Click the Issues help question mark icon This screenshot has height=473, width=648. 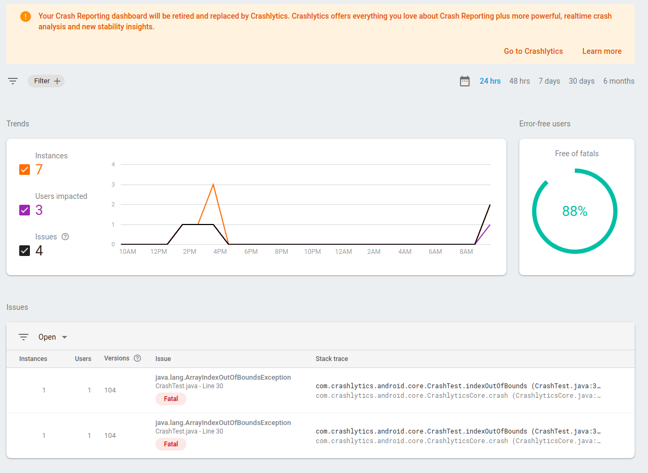65,237
